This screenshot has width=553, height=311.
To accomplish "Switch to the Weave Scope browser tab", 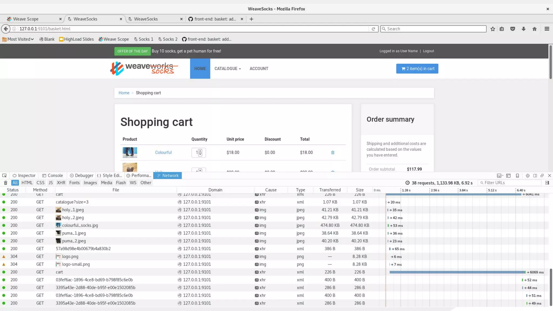I will [x=26, y=19].
